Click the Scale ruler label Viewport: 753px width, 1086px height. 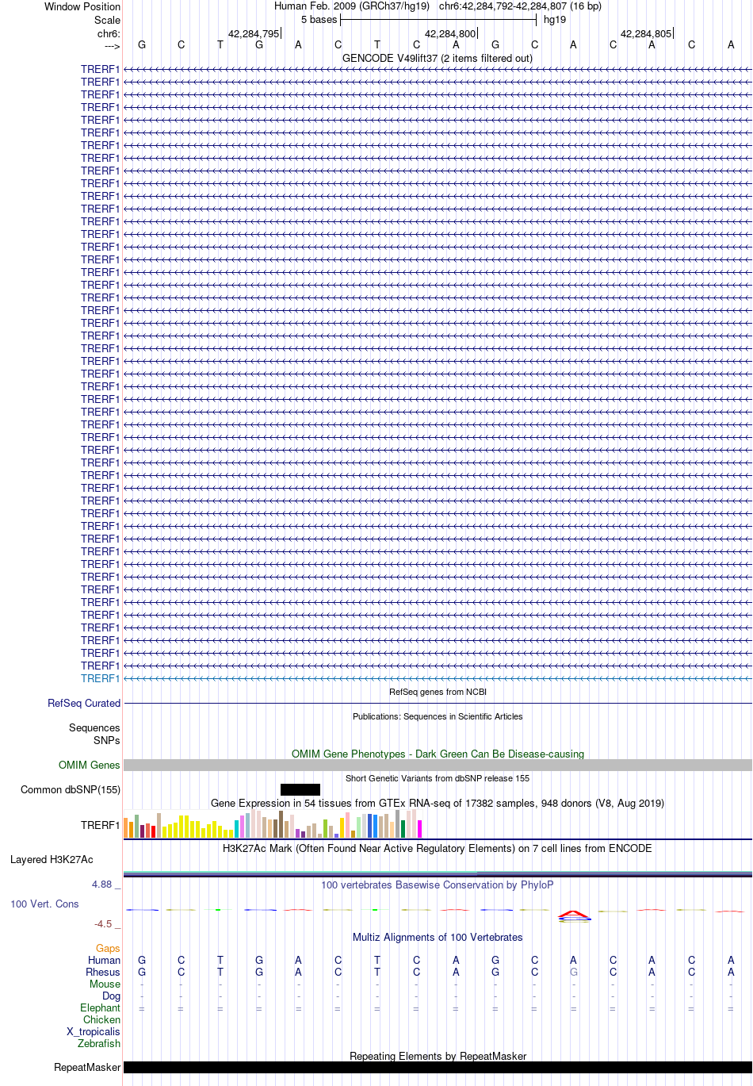pos(108,20)
